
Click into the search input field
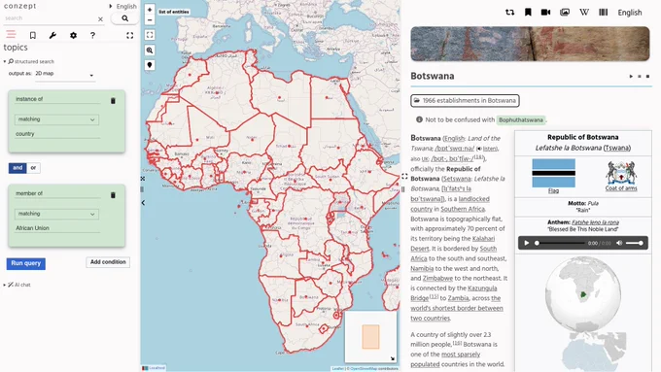pyautogui.click(x=50, y=18)
